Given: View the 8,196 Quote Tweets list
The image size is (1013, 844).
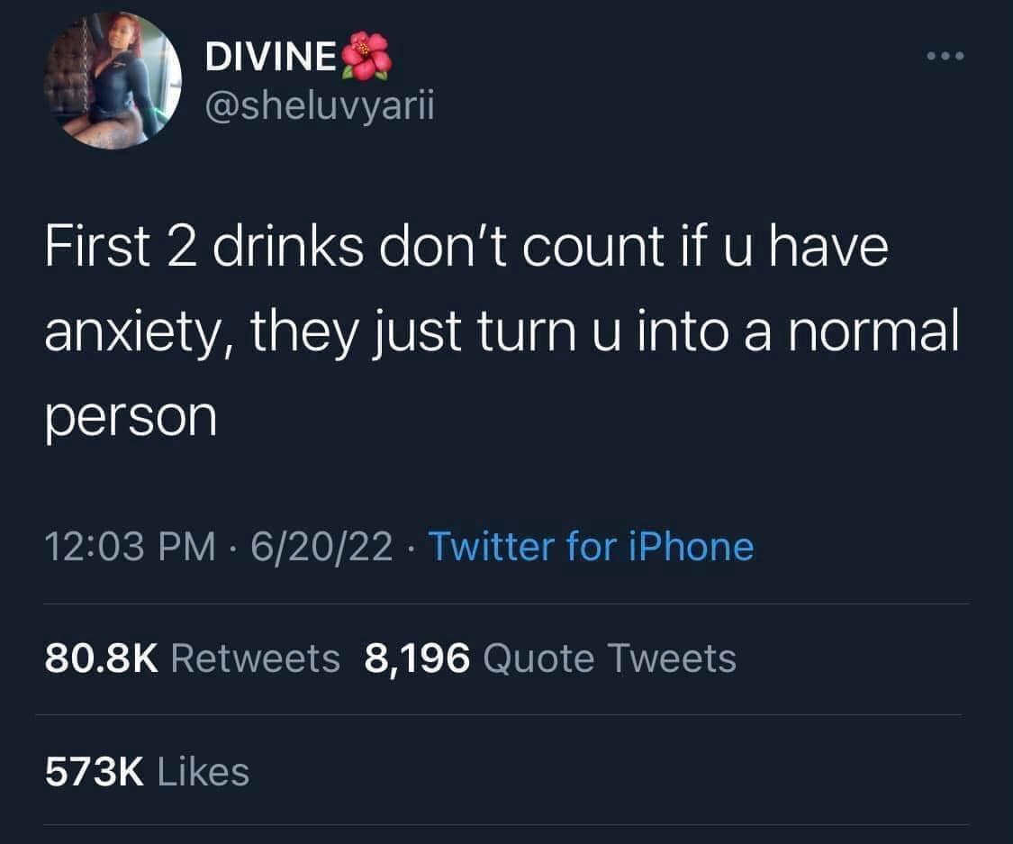Looking at the screenshot, I should pyautogui.click(x=550, y=658).
